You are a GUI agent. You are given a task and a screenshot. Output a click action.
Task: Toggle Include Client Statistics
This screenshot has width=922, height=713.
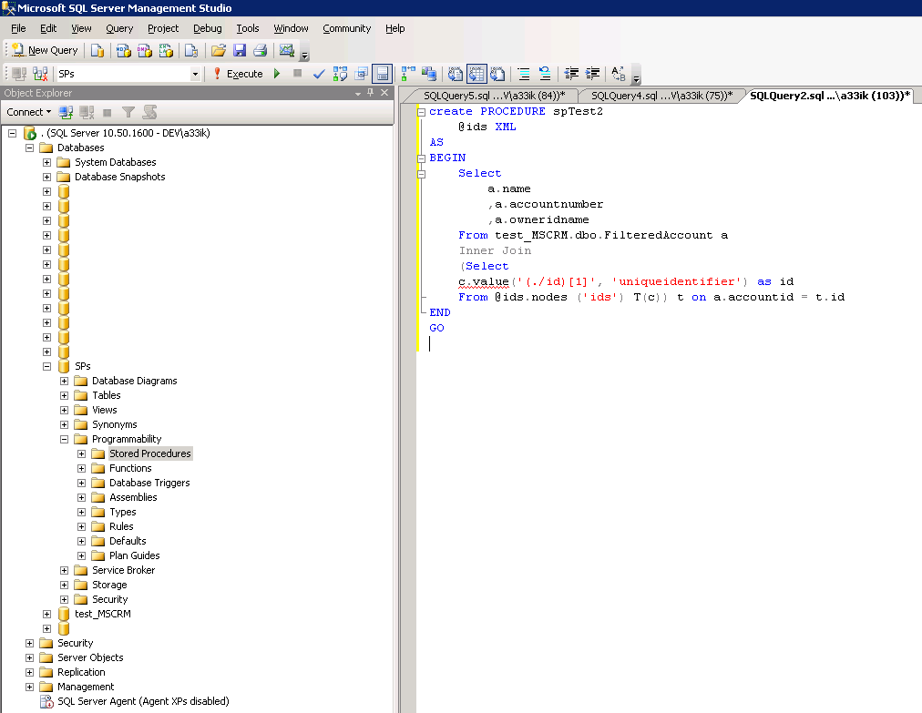coord(429,74)
